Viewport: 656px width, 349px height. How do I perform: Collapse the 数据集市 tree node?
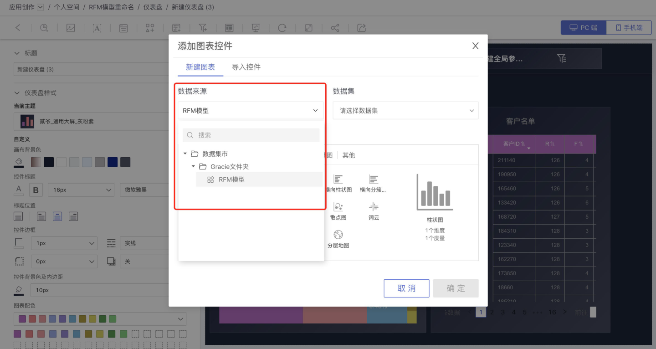point(185,154)
